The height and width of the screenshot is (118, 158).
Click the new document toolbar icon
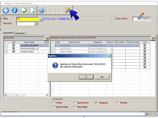[33, 10]
